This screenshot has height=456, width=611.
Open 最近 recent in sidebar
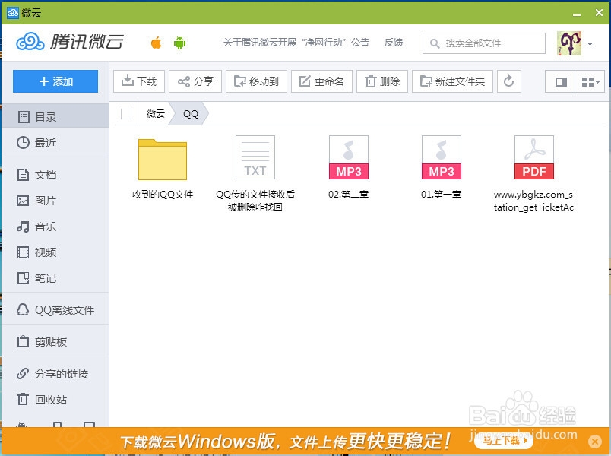pyautogui.click(x=55, y=143)
